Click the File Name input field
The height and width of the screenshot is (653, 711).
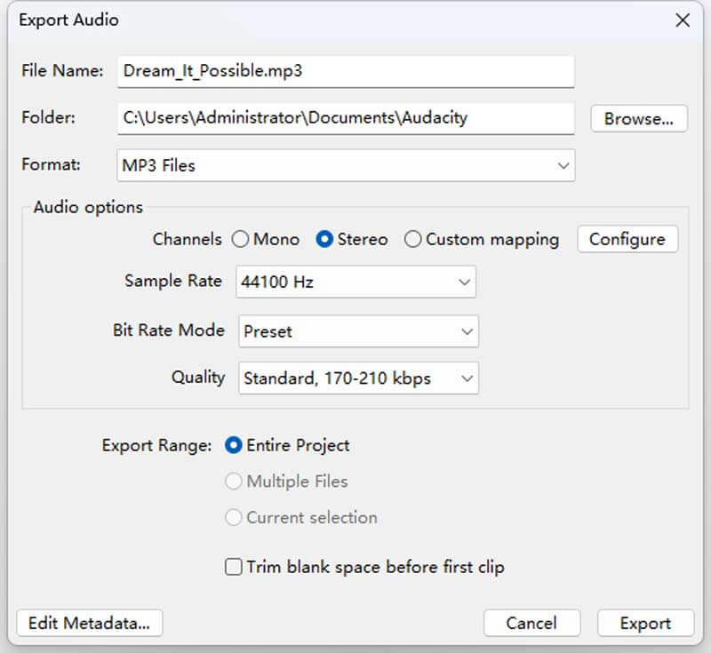pyautogui.click(x=347, y=71)
